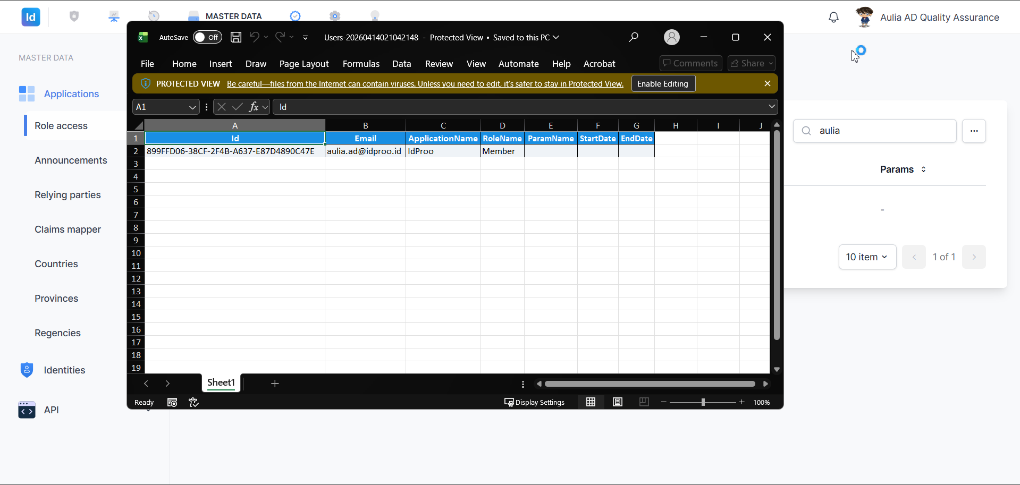Open the Page Layout ribbon tab

(x=304, y=64)
